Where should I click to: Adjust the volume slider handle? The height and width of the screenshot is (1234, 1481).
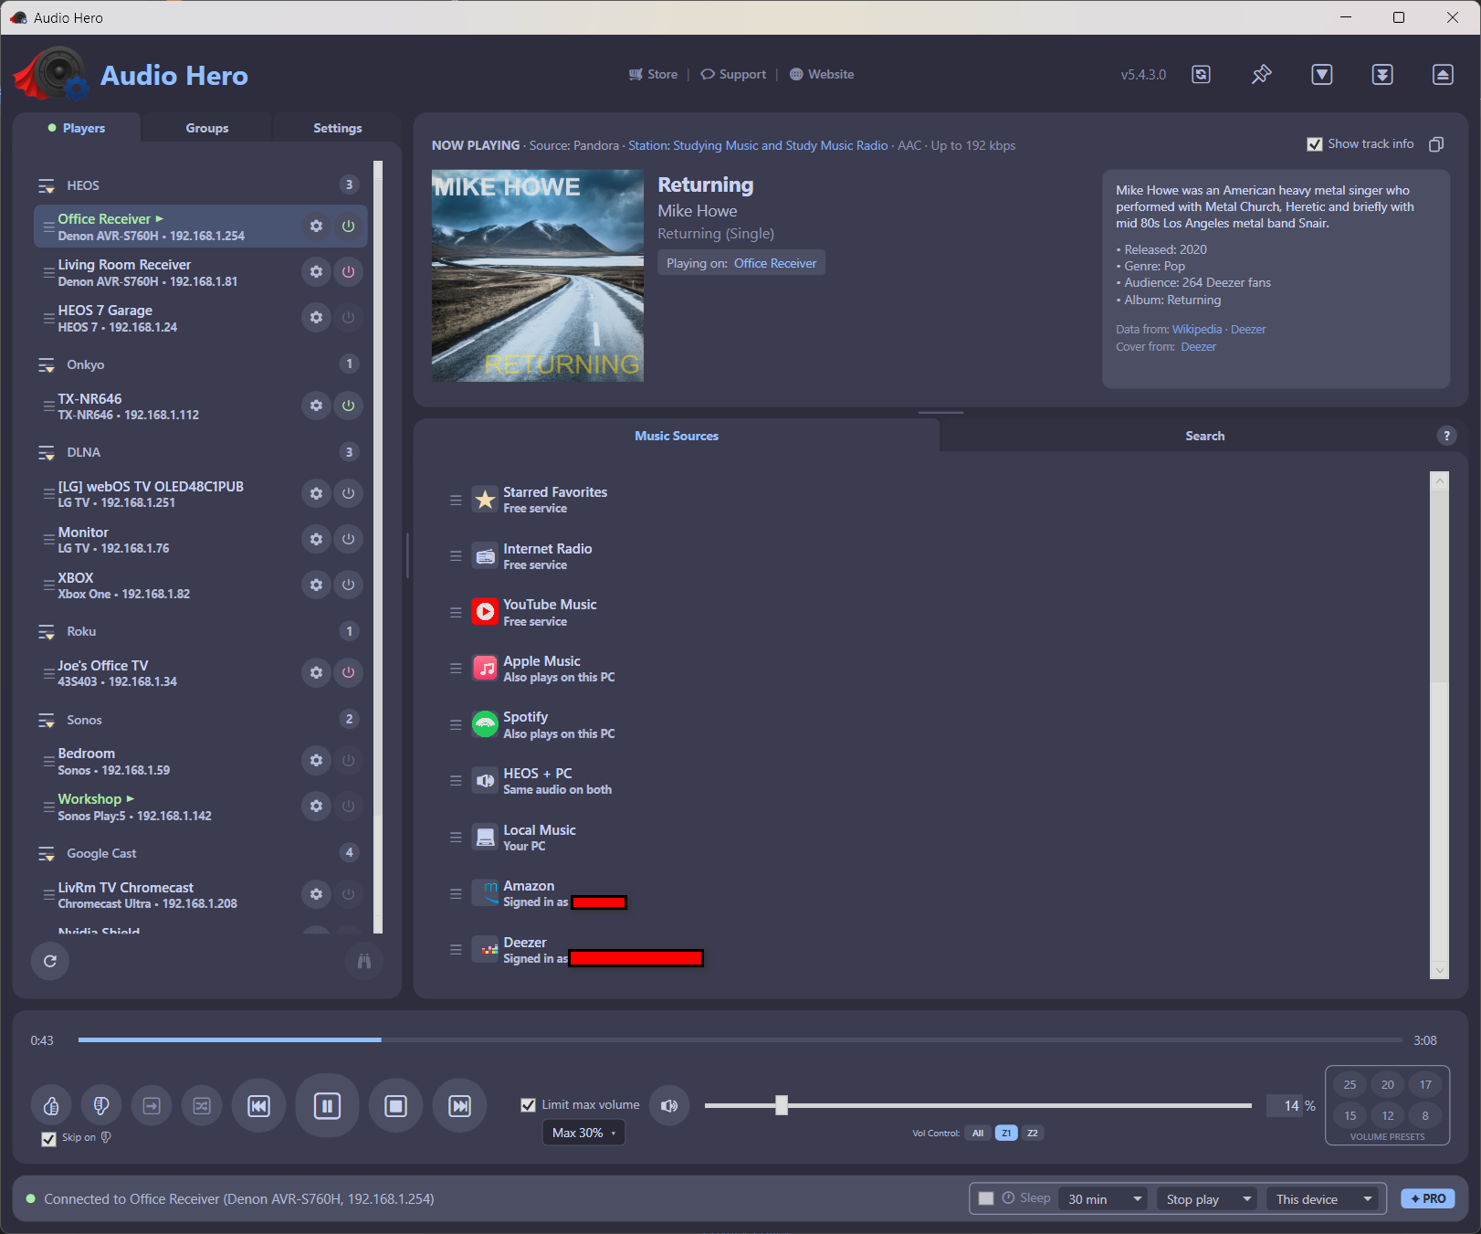[782, 1105]
